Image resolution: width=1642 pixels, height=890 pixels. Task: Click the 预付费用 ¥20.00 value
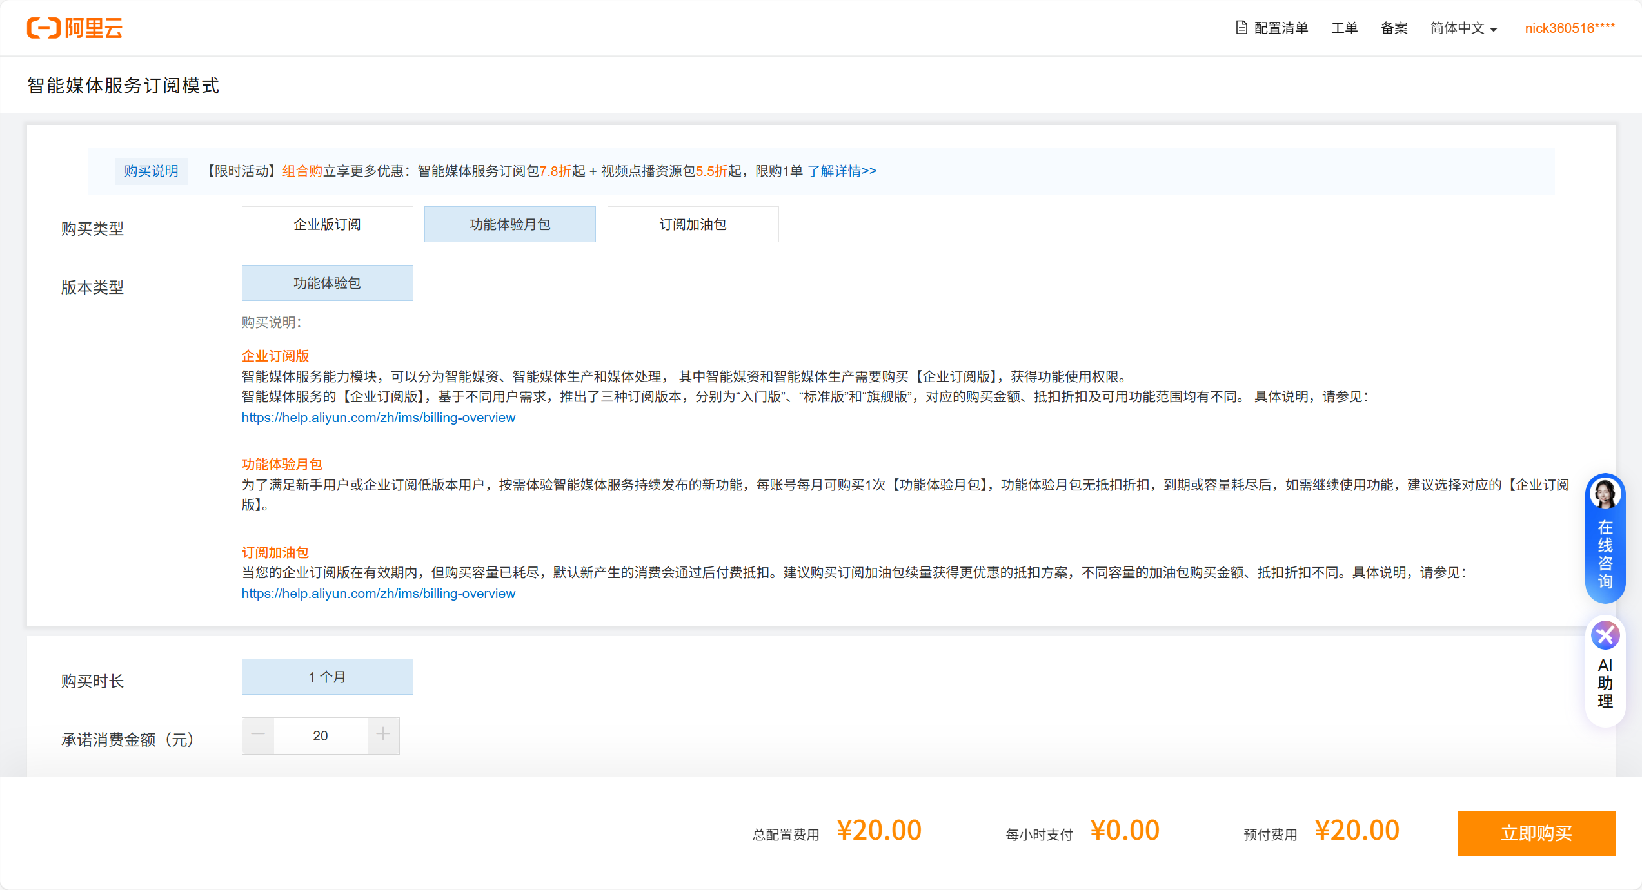pos(1357,831)
